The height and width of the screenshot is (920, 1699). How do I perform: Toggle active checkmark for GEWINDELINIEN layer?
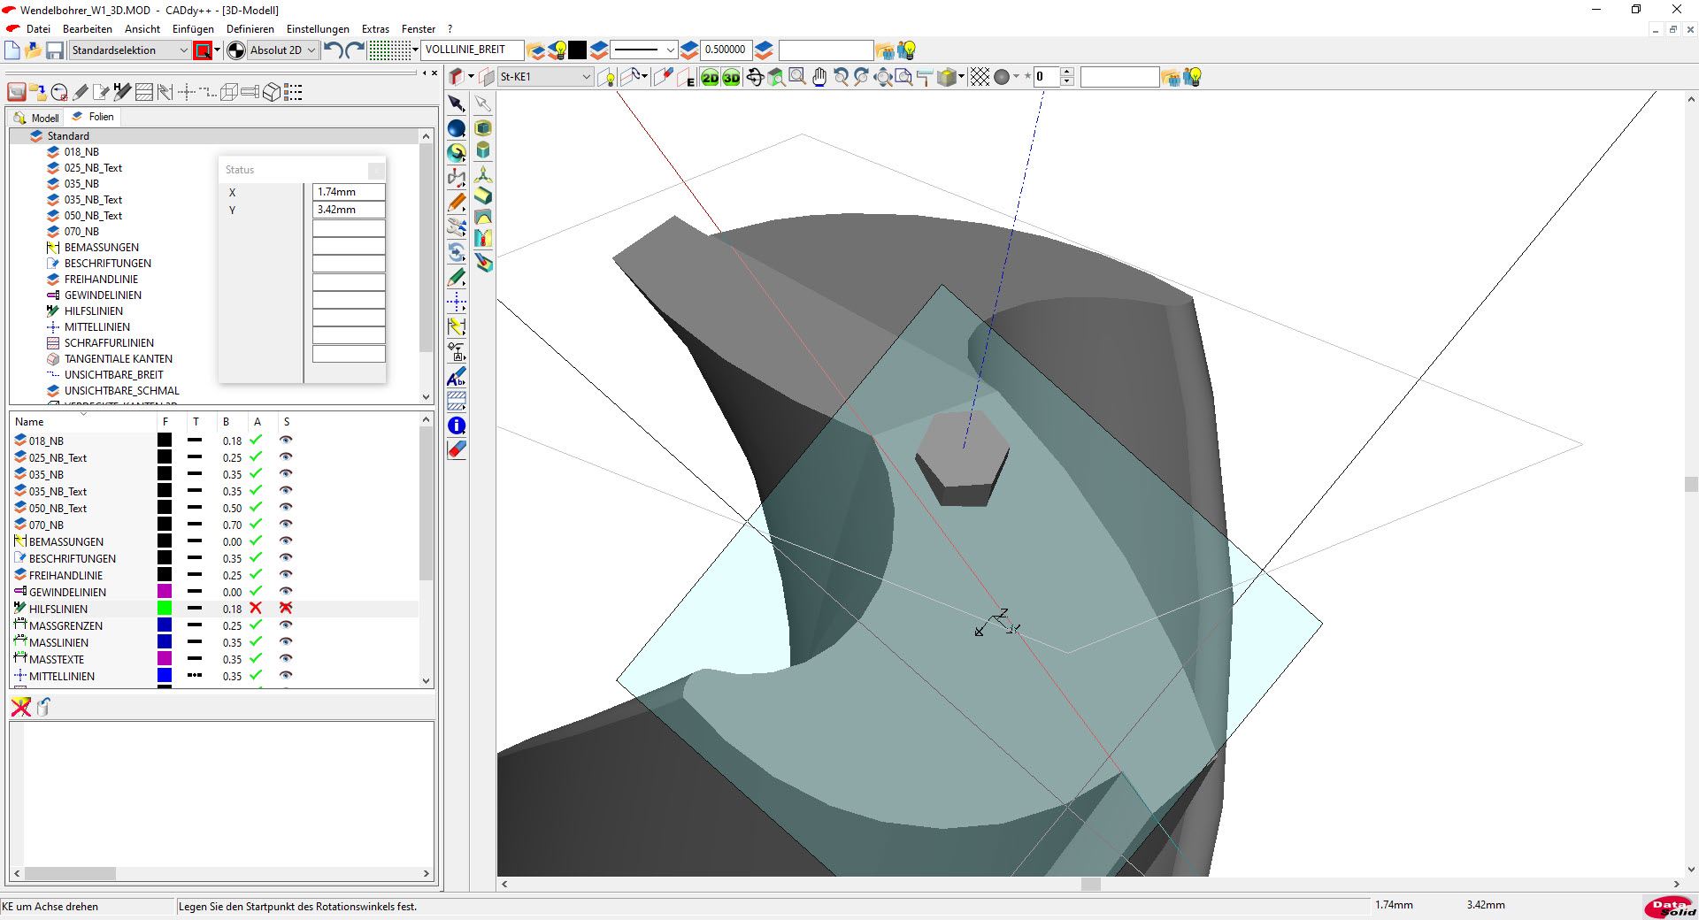(256, 592)
